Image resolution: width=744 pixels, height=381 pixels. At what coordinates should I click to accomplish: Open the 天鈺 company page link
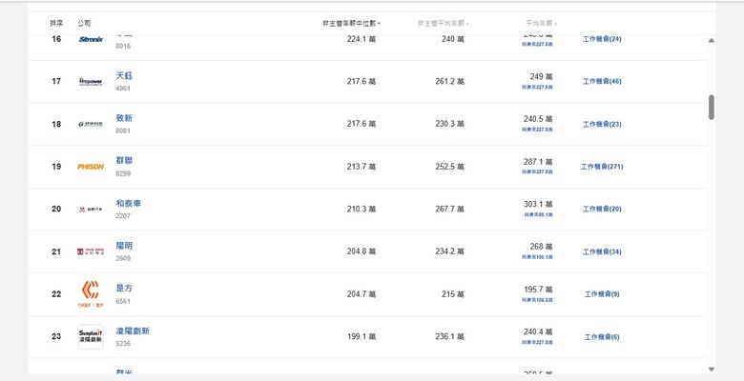124,76
